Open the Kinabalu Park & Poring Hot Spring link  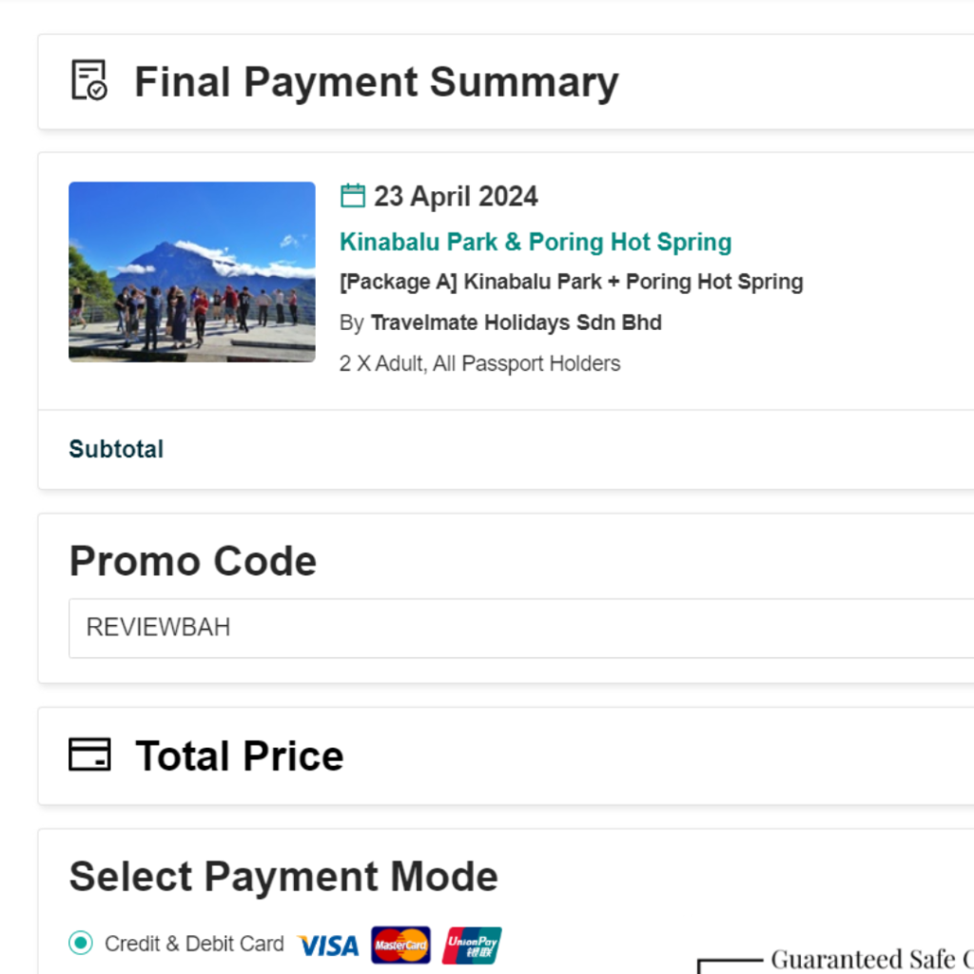click(536, 242)
